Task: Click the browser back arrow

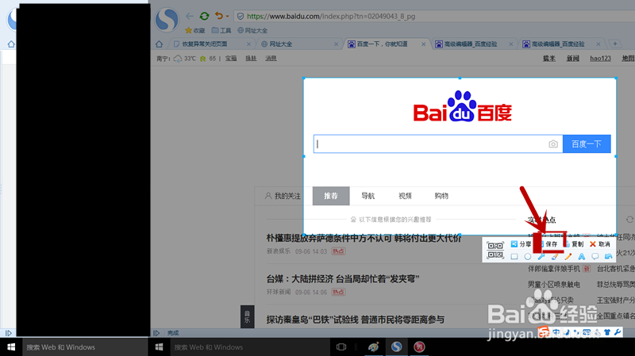Action: [189, 16]
